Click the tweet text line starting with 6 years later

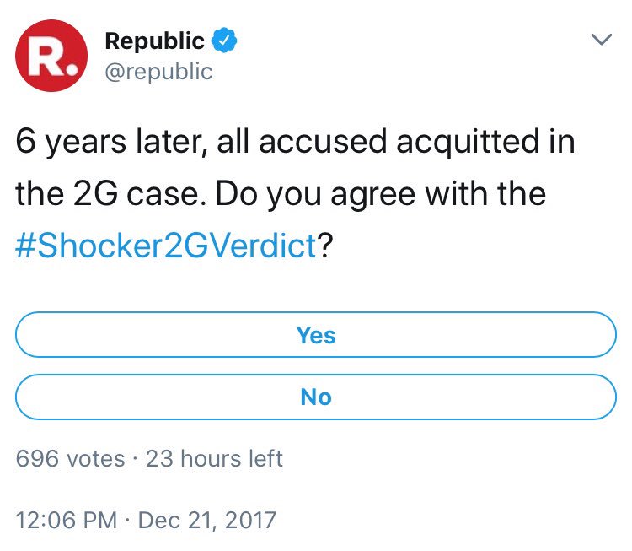pos(296,142)
